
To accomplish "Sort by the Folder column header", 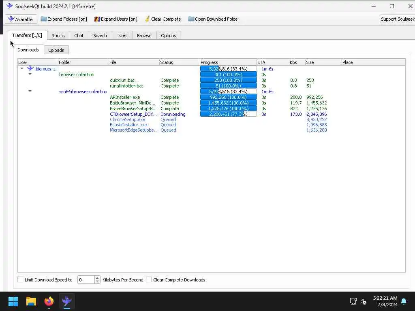I will [83, 62].
